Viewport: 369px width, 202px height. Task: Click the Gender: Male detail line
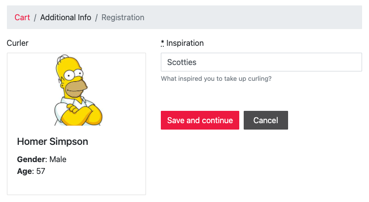[41, 159]
